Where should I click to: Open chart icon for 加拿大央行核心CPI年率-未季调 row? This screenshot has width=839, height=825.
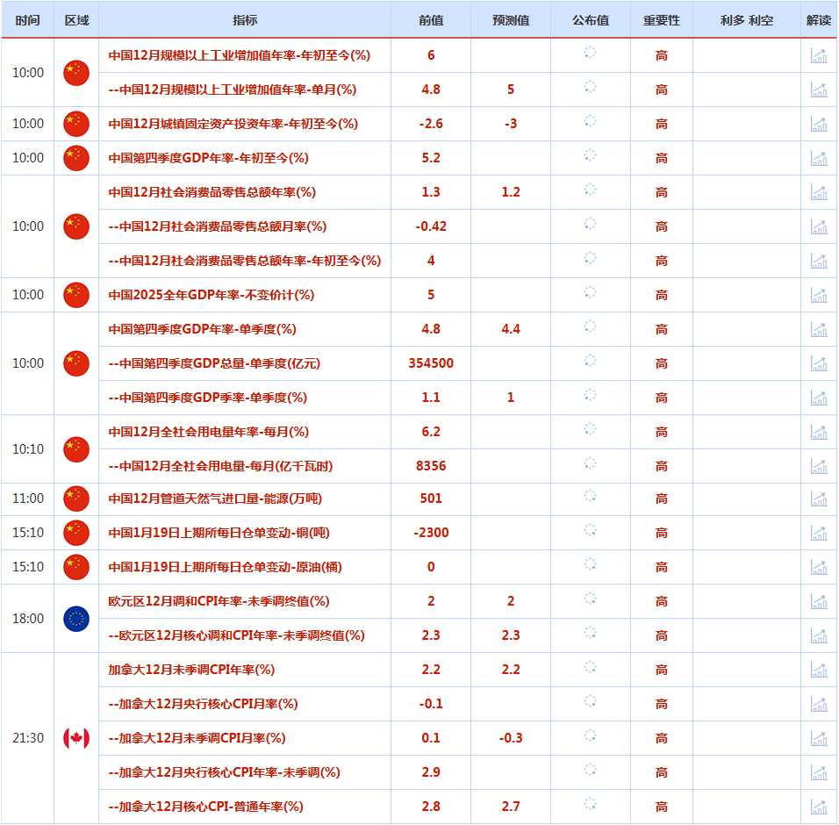[819, 773]
